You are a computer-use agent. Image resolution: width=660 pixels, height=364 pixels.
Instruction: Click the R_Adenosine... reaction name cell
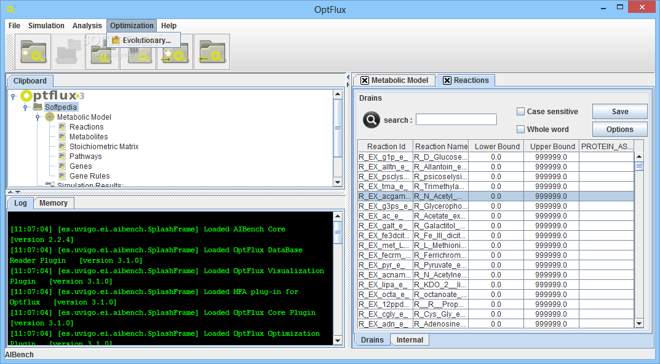[440, 323]
